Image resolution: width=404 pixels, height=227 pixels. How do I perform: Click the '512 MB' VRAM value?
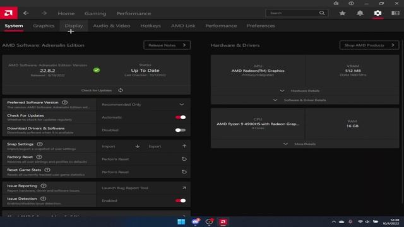pyautogui.click(x=353, y=71)
